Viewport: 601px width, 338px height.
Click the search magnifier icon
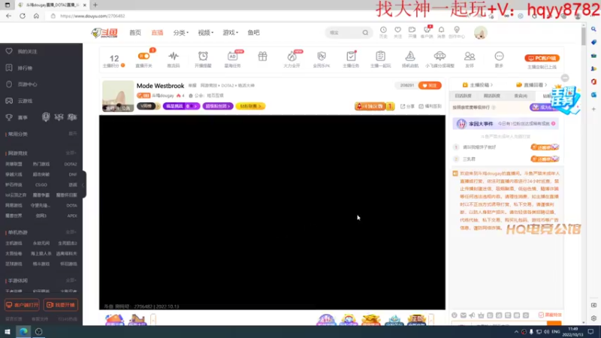(365, 32)
